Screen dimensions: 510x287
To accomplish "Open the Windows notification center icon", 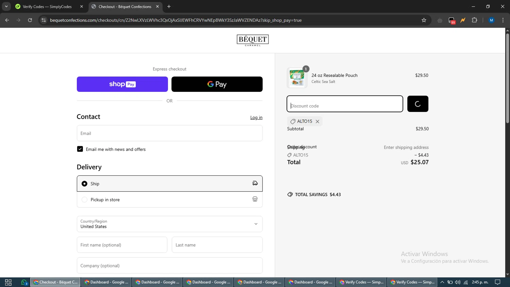I will [498, 282].
